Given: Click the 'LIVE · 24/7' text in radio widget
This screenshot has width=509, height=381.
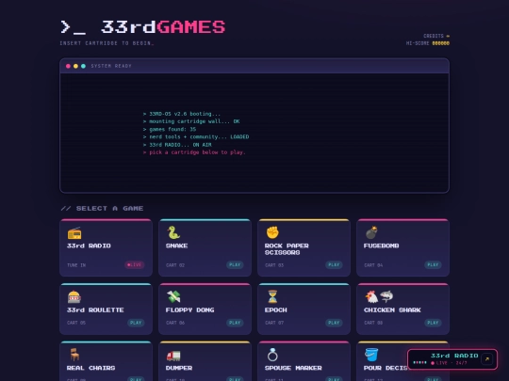Looking at the screenshot, I should pyautogui.click(x=451, y=363).
